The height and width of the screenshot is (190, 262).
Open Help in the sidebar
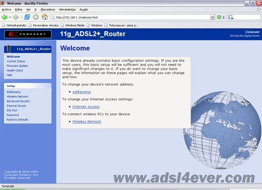point(9,75)
